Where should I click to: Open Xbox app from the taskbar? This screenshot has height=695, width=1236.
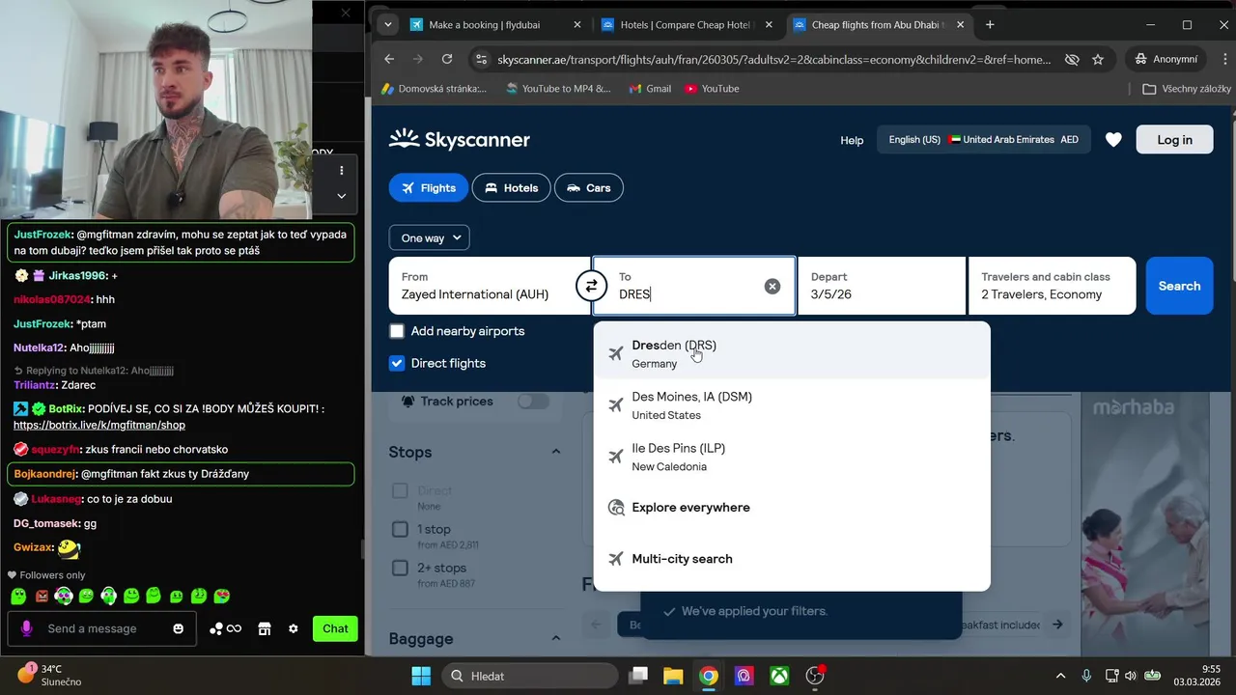[x=779, y=676]
